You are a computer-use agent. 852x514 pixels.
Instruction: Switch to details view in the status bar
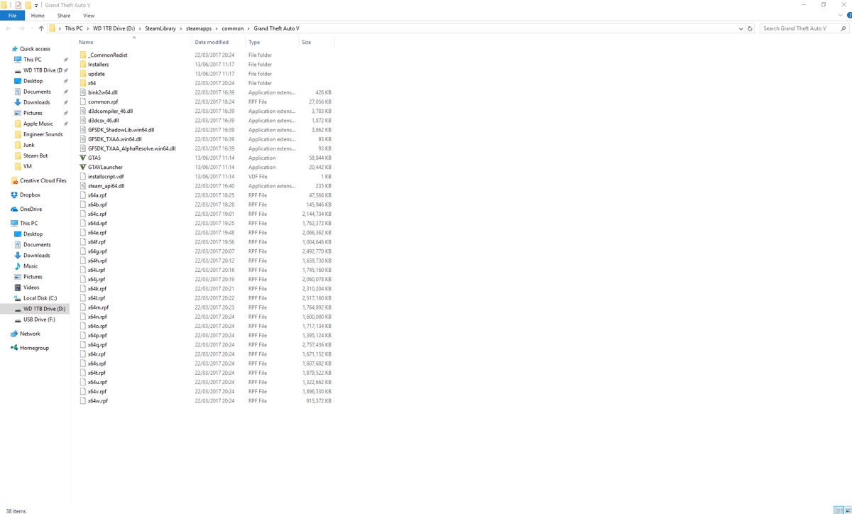839,510
